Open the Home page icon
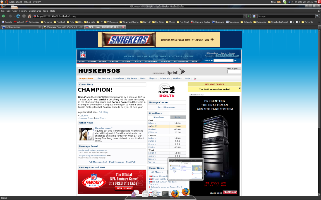Image resolution: width=321 pixels, height=200 pixels. (30, 16)
